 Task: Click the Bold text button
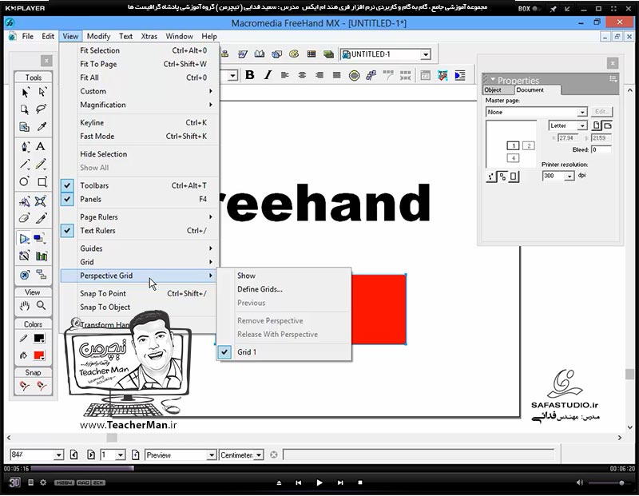pos(250,75)
